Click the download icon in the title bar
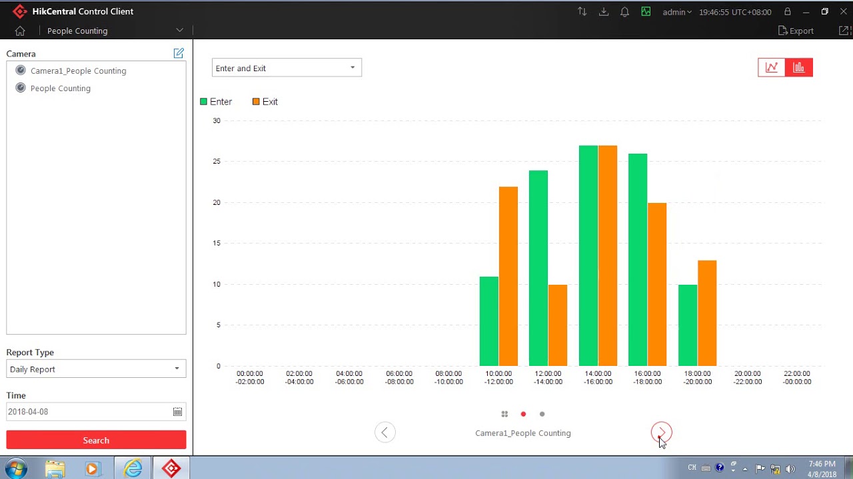Screen dimensions: 853x479 click(x=603, y=11)
